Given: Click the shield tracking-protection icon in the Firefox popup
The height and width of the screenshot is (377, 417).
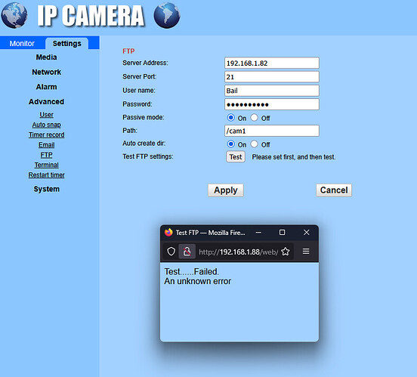Looking at the screenshot, I should [x=171, y=252].
